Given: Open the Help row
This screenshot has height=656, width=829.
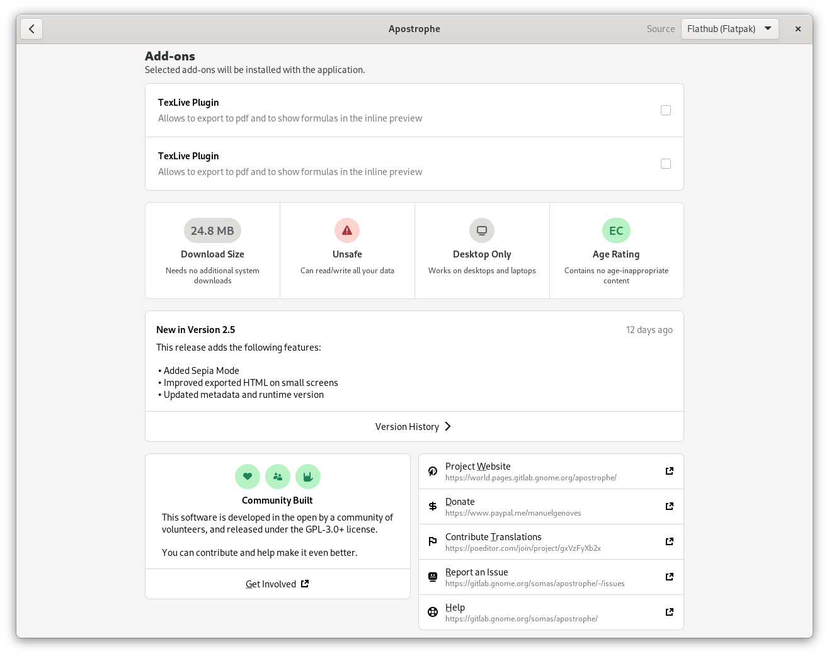Looking at the screenshot, I should [x=551, y=612].
